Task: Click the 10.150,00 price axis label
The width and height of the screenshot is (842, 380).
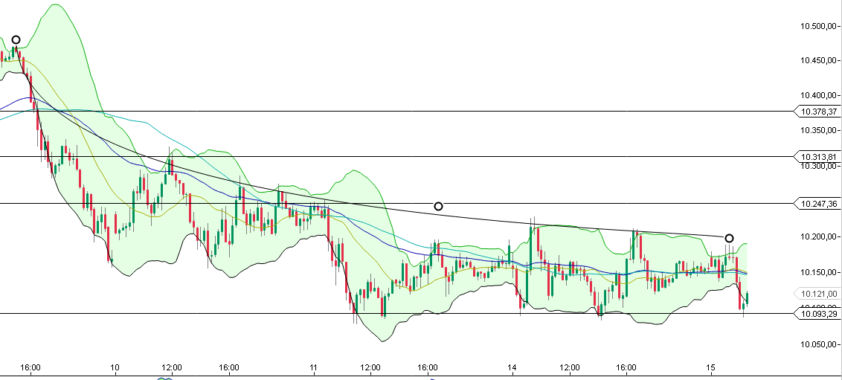Action: click(x=818, y=272)
